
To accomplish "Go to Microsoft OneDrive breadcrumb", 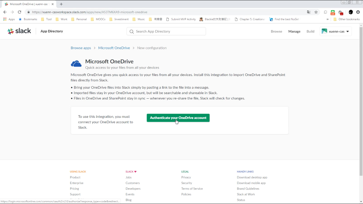I will click(x=114, y=48).
